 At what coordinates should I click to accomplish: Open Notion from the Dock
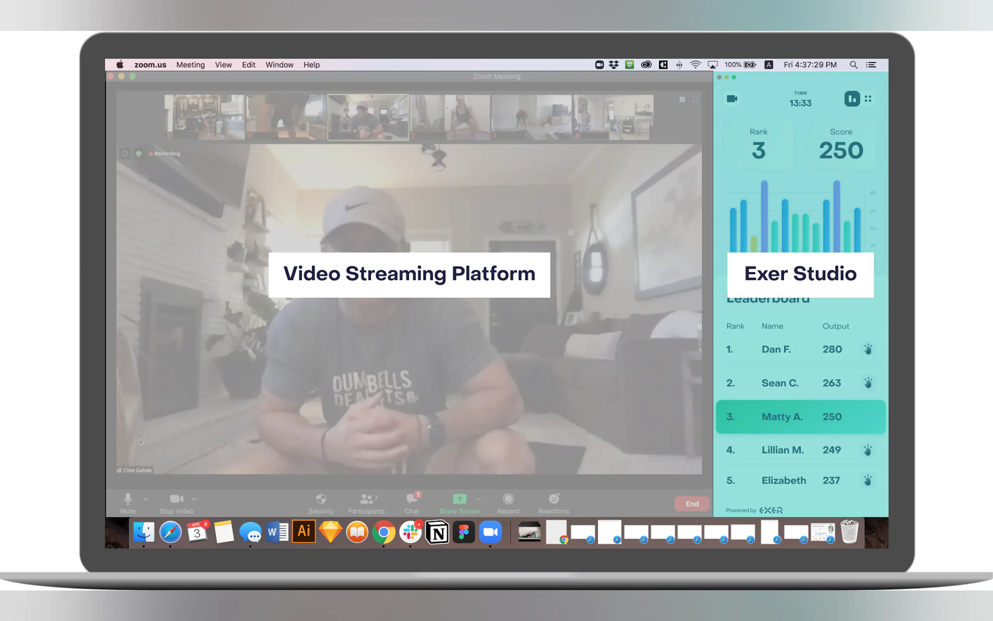click(x=437, y=532)
